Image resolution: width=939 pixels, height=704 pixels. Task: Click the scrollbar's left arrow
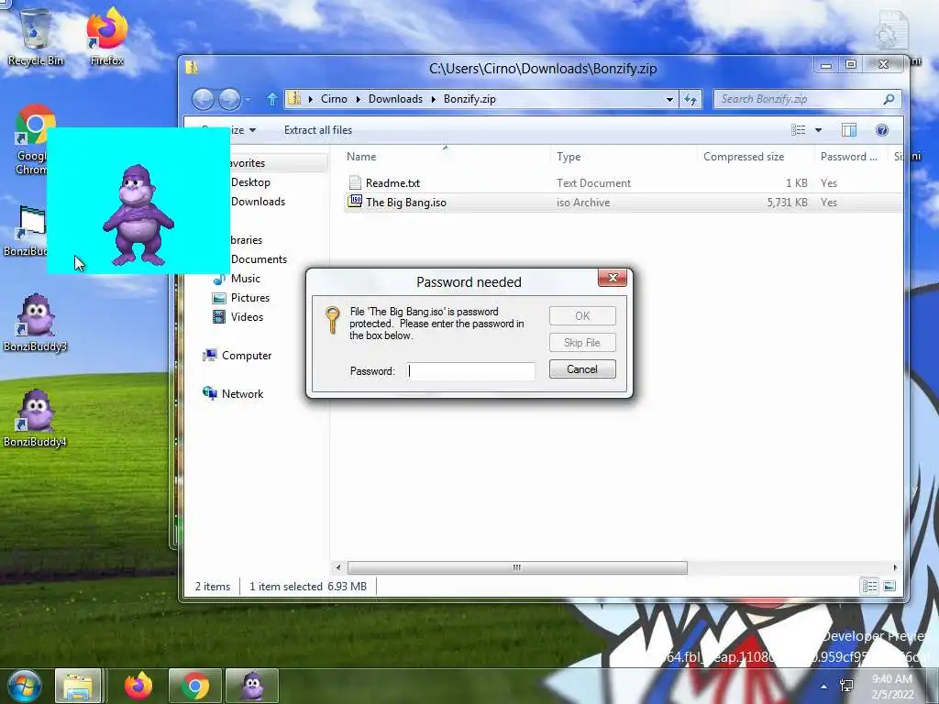338,567
